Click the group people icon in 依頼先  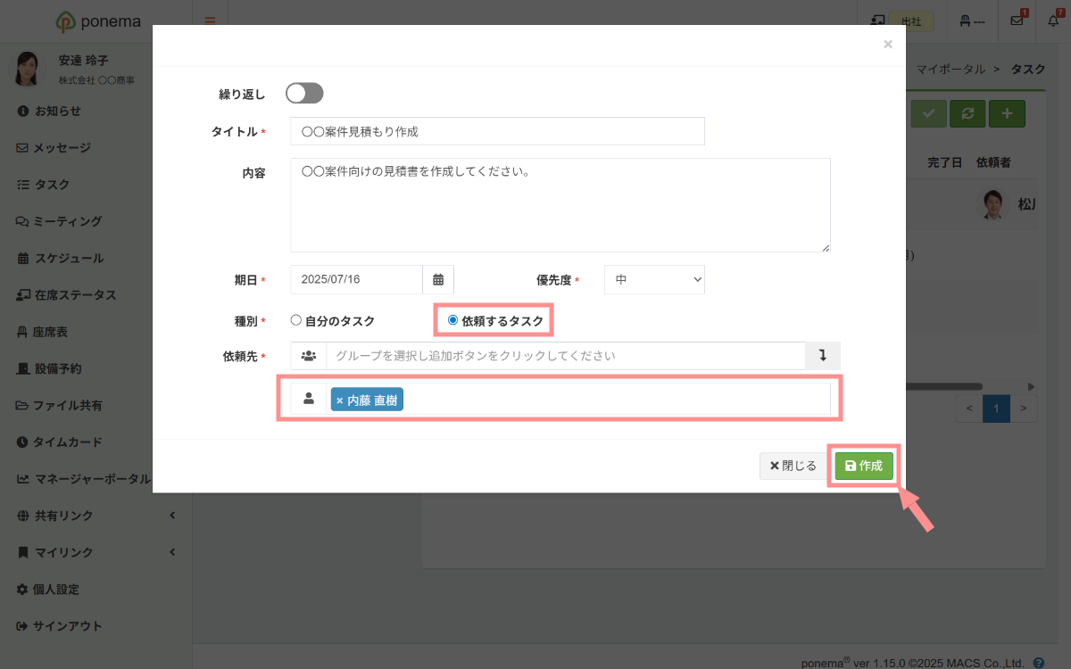309,355
